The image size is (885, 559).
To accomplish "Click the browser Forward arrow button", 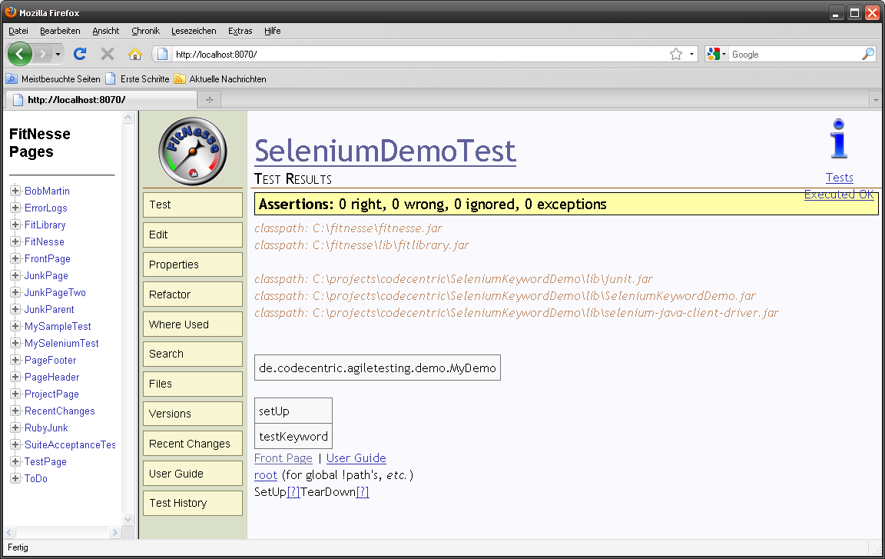I will point(42,54).
